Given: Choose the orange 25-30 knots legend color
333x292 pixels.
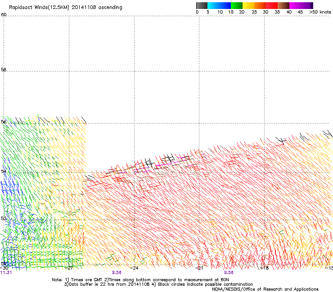Looking at the screenshot, I should coord(260,5).
